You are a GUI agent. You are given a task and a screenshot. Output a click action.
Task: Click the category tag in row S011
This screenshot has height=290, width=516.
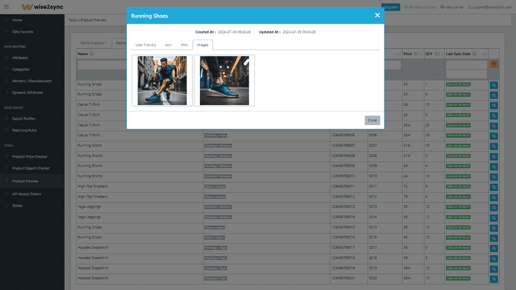point(215,187)
